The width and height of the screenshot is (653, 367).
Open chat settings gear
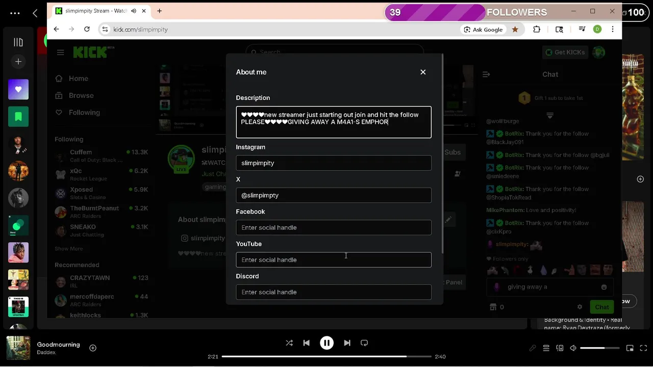tap(580, 307)
